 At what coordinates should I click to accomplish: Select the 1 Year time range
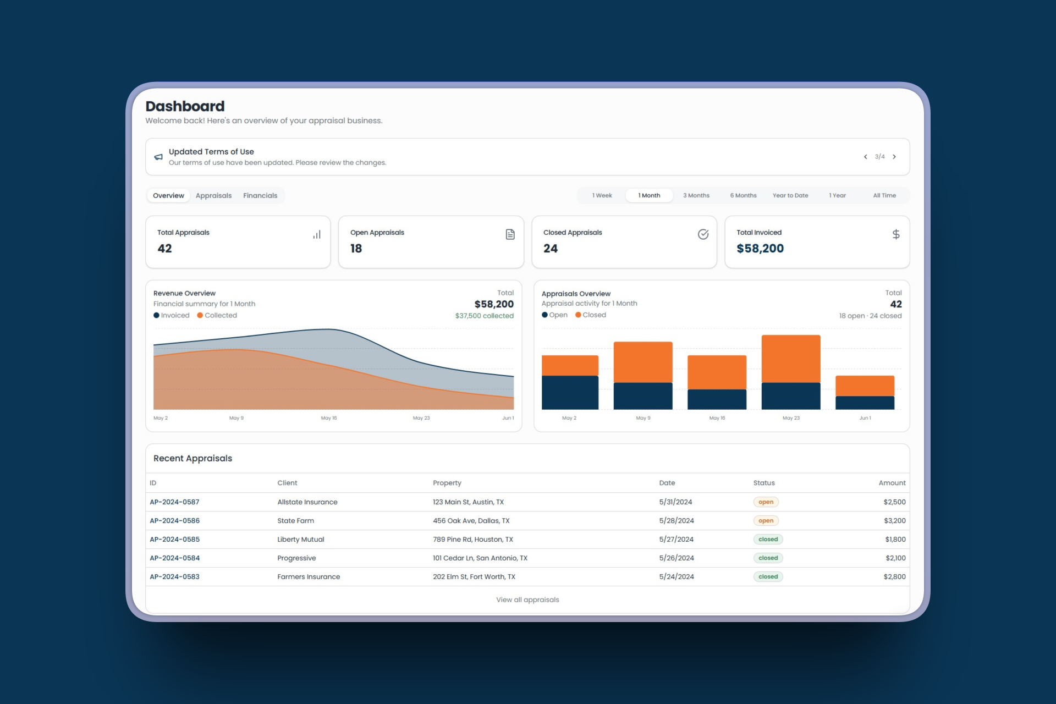[837, 195]
